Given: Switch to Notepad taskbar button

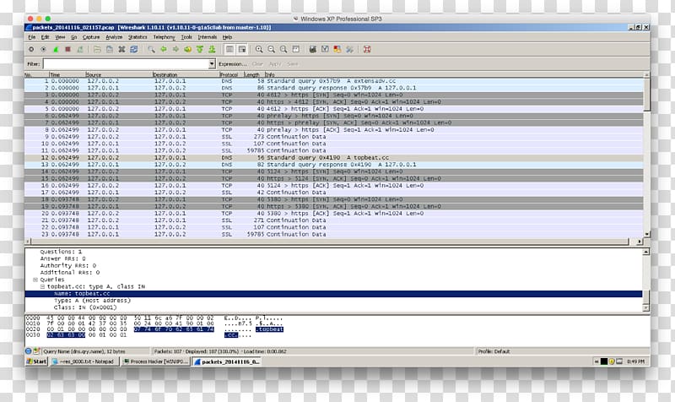Looking at the screenshot, I should [x=84, y=361].
